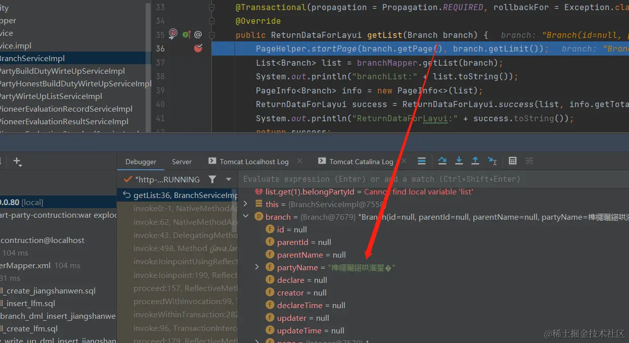
Task: Open the thread selector dropdown arrow
Action: pos(229,179)
